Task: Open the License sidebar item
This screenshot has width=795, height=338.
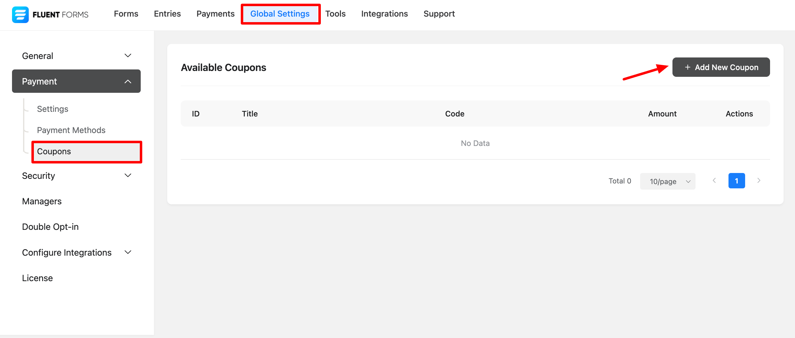Action: click(37, 278)
